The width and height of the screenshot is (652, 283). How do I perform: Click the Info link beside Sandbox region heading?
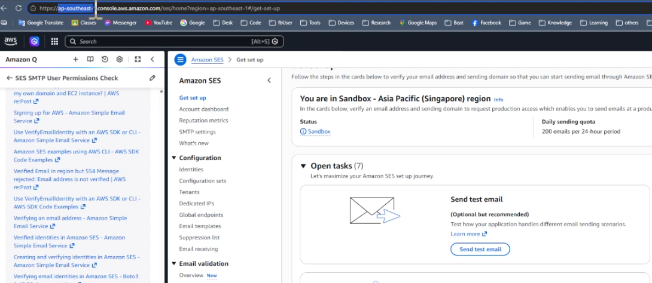[x=498, y=100]
